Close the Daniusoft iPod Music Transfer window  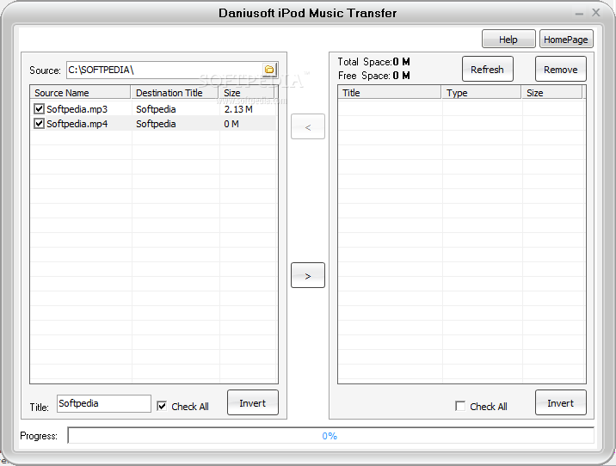pos(597,13)
